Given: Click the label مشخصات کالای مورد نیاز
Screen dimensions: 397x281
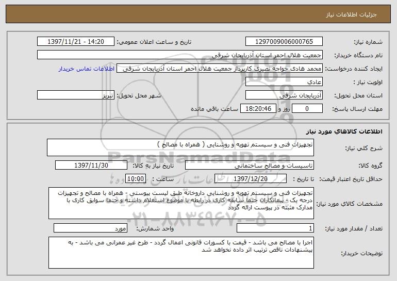Looking at the screenshot, I should (x=350, y=204).
